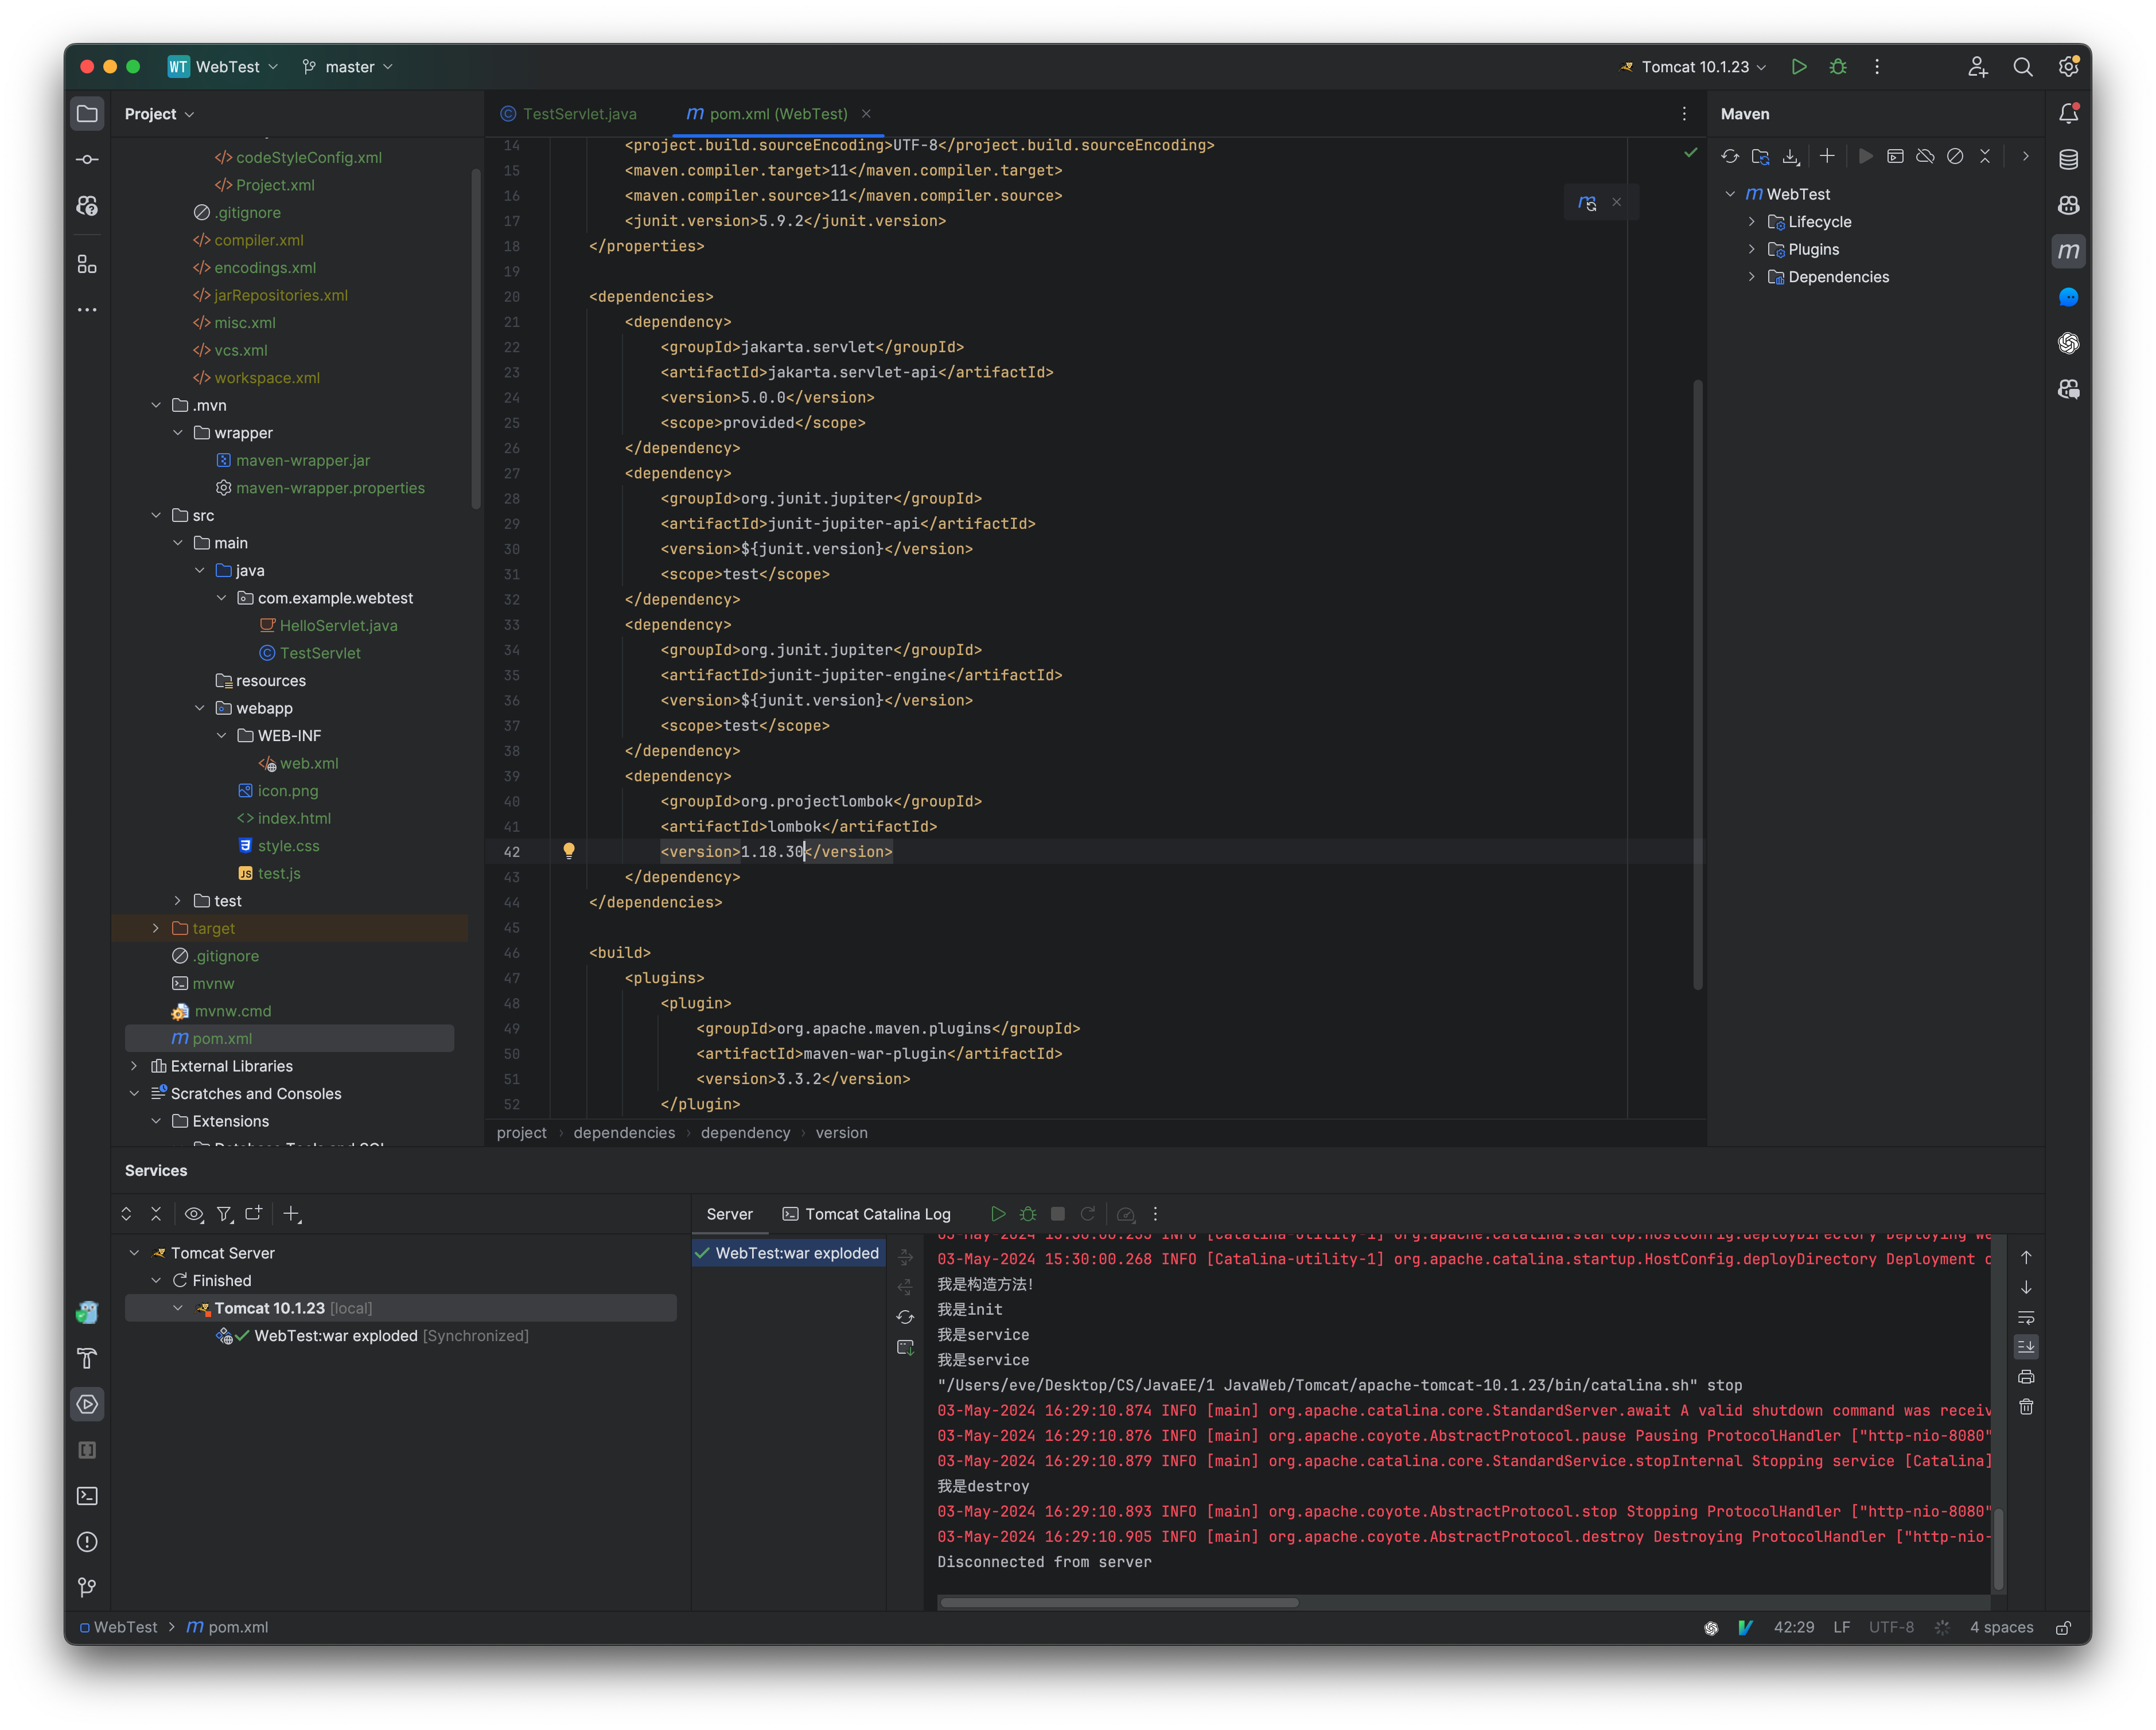The height and width of the screenshot is (1730, 2156).
Task: Select the Server tab in Services panel
Action: coord(729,1213)
